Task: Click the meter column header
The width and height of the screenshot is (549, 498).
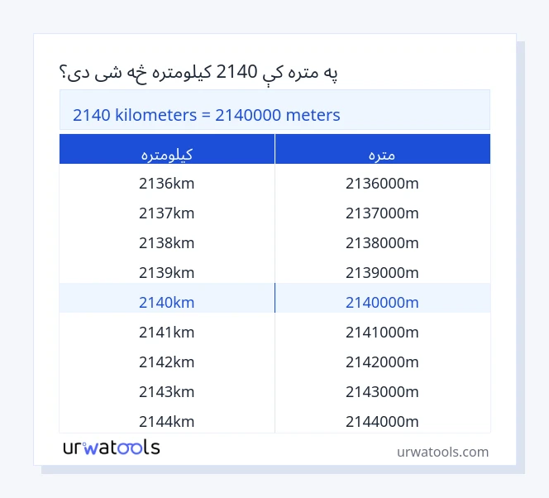Action: coord(382,153)
